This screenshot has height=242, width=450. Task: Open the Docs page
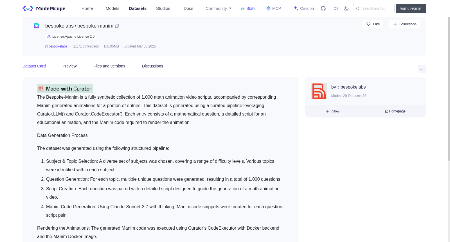click(188, 8)
